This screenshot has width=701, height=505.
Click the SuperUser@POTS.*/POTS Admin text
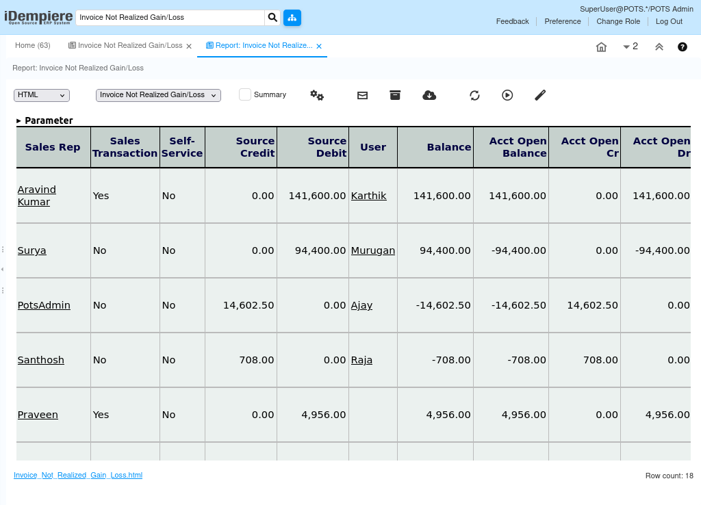[x=637, y=9]
